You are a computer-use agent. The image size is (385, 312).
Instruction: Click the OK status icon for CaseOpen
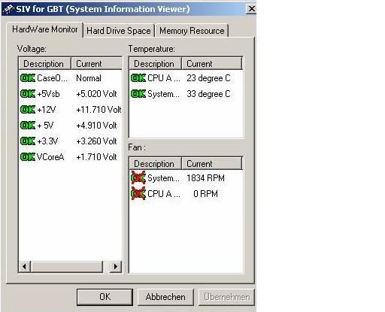[x=28, y=78]
